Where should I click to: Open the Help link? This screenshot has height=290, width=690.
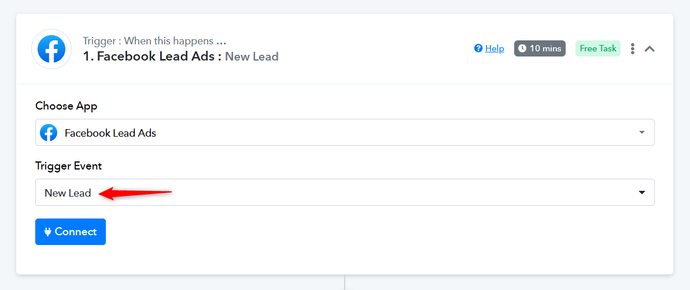tap(495, 48)
